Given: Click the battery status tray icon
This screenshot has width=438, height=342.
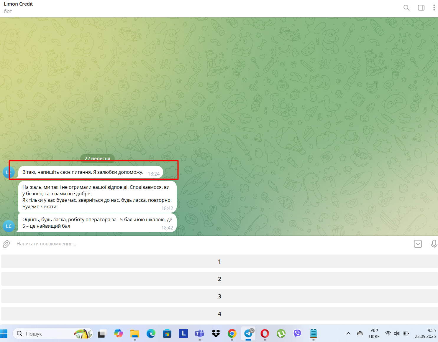Looking at the screenshot, I should point(406,333).
